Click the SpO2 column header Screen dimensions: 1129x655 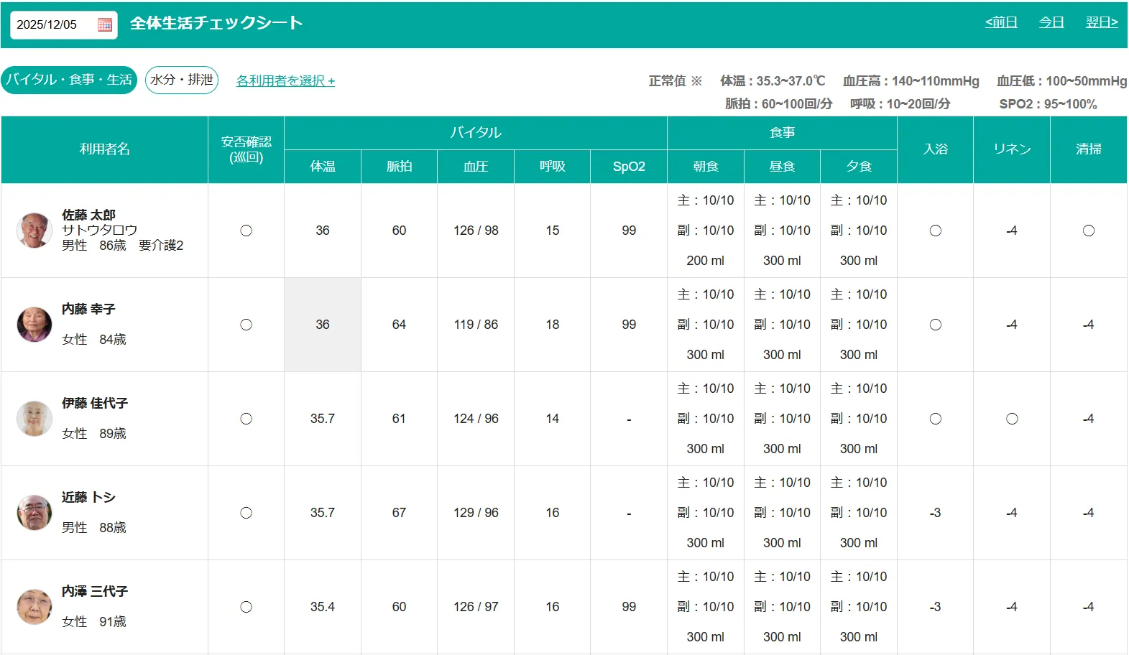[x=629, y=167]
